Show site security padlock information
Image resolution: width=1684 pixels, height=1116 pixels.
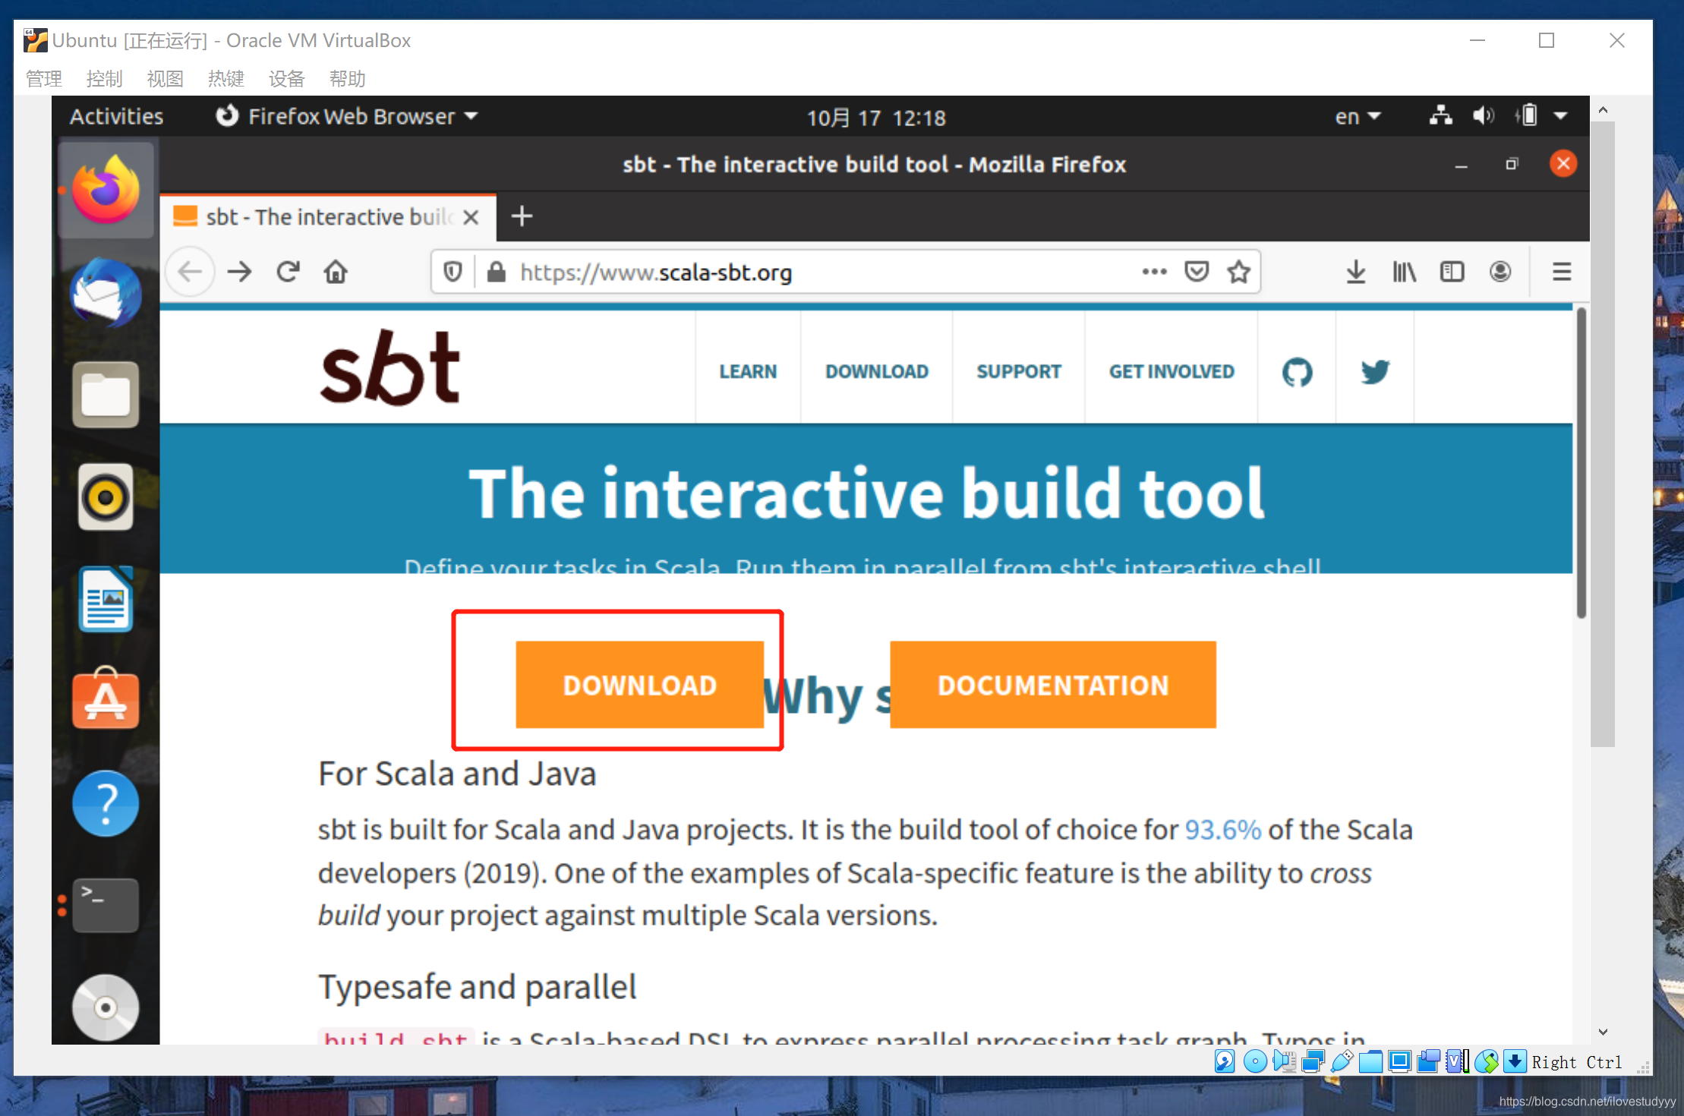coord(497,272)
